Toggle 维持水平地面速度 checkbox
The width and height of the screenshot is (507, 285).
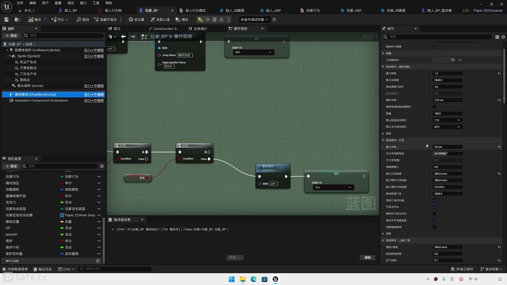(434, 220)
